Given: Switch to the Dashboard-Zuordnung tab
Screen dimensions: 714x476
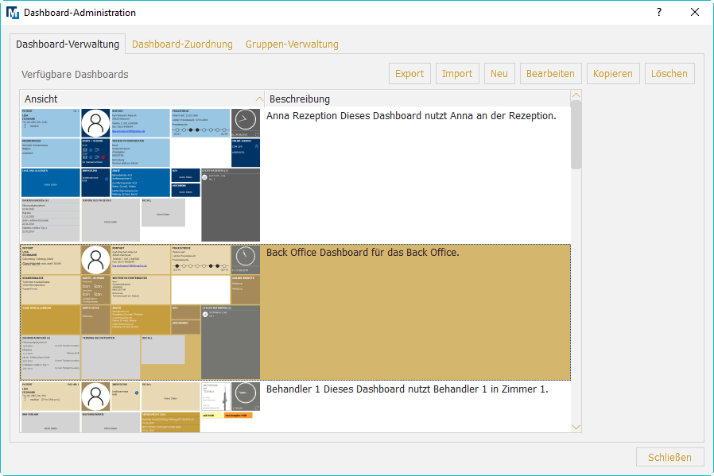Looking at the screenshot, I should click(182, 45).
